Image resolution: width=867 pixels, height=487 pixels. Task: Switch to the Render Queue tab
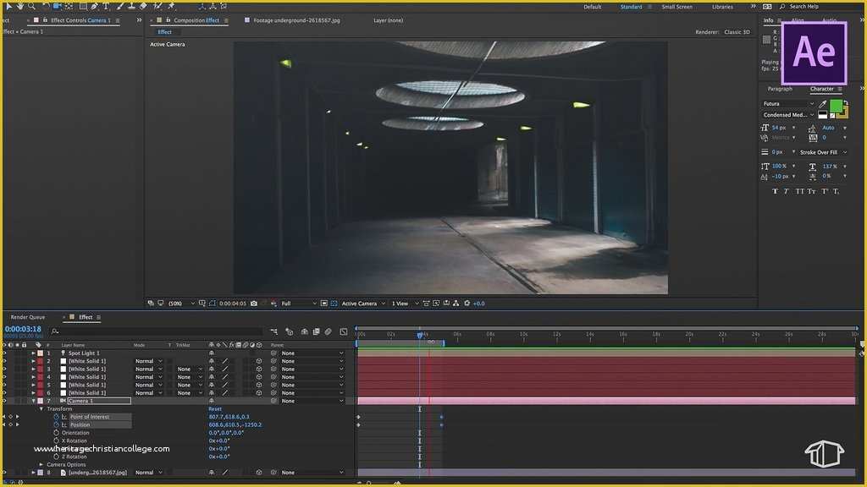28,317
